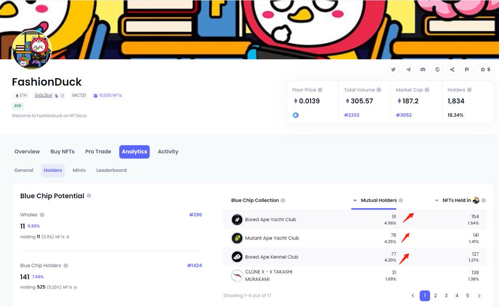Image resolution: width=499 pixels, height=306 pixels.
Task: Sort by Mutual Holders column arrow
Action: (355, 200)
